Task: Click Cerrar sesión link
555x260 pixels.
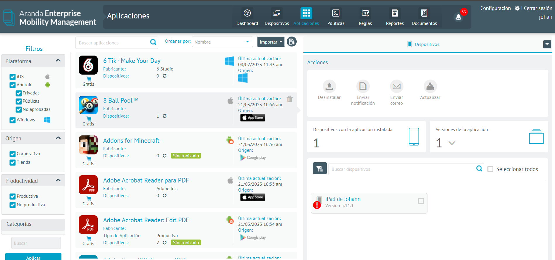Action: [538, 8]
